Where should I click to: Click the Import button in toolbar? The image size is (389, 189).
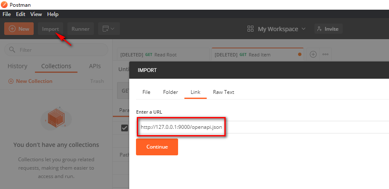click(50, 29)
